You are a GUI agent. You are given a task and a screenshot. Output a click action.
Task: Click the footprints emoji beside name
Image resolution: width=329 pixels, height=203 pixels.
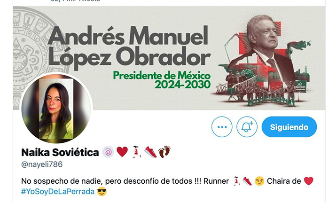pyautogui.click(x=164, y=152)
